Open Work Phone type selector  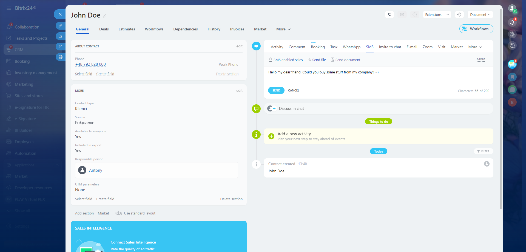228,65
